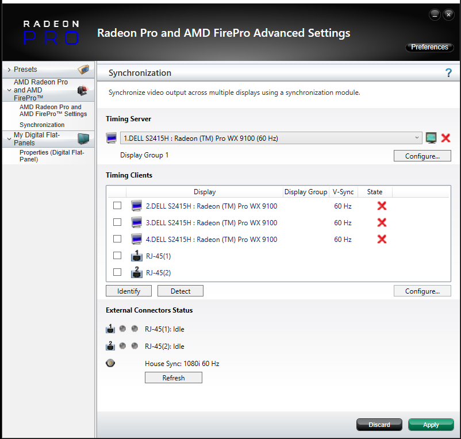Click the 60 Hz value for 2.DELL S2415H

coord(343,206)
